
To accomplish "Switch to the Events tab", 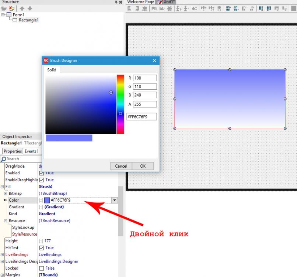I will tap(30, 151).
